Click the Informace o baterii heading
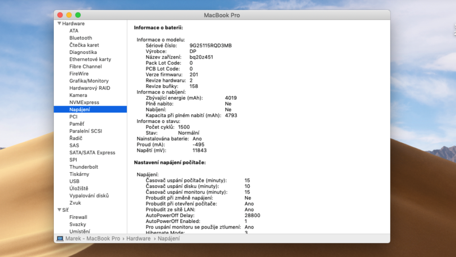Image resolution: width=456 pixels, height=257 pixels. coord(159,28)
